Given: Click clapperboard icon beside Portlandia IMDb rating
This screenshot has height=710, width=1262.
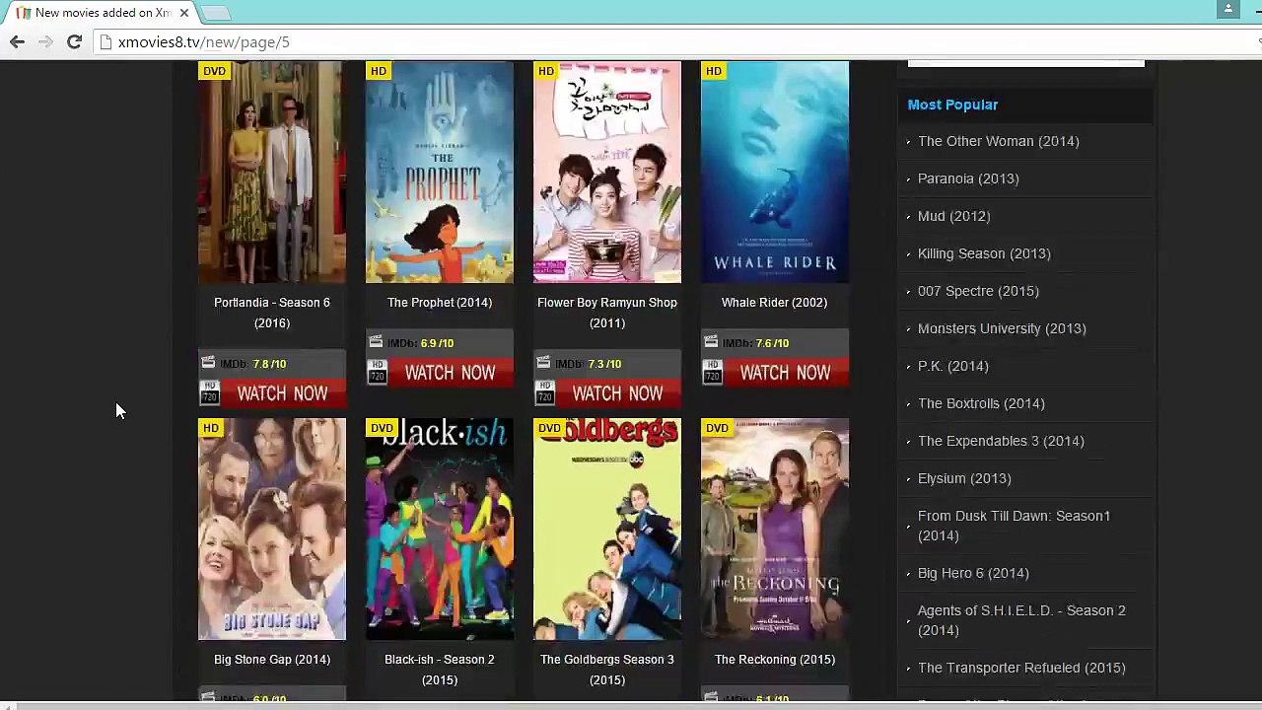Looking at the screenshot, I should click(208, 363).
